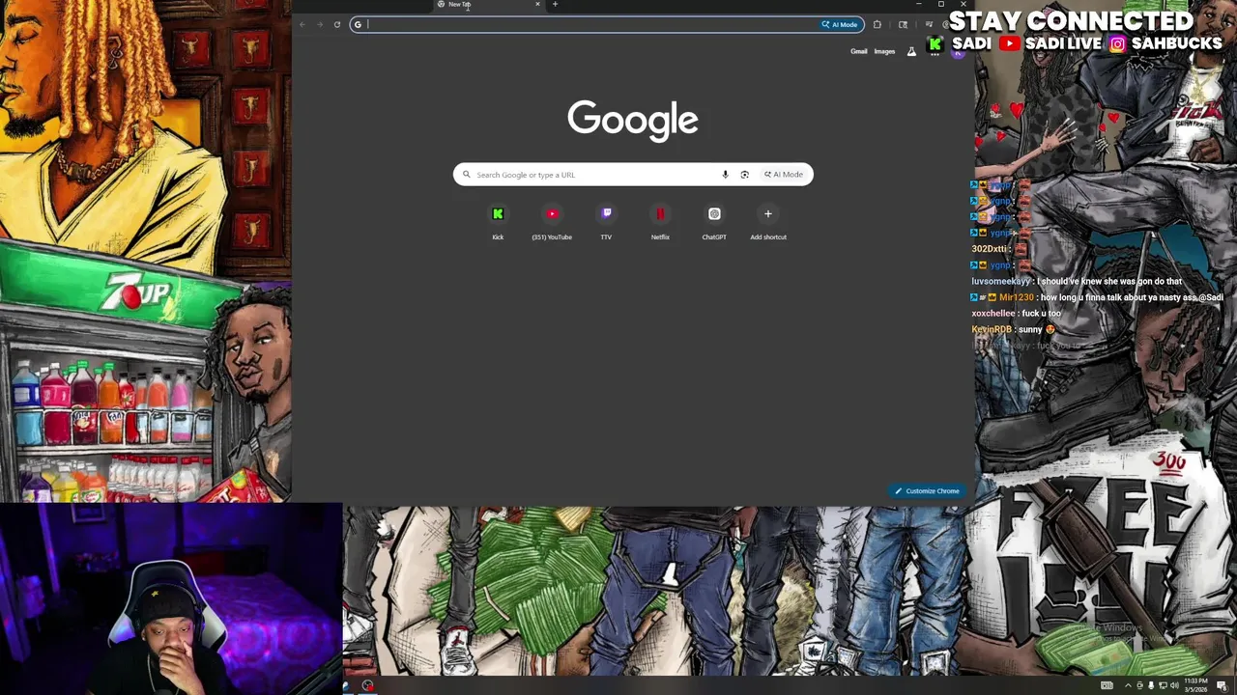The height and width of the screenshot is (695, 1237).
Task: Open Google Lens image search icon
Action: [744, 175]
